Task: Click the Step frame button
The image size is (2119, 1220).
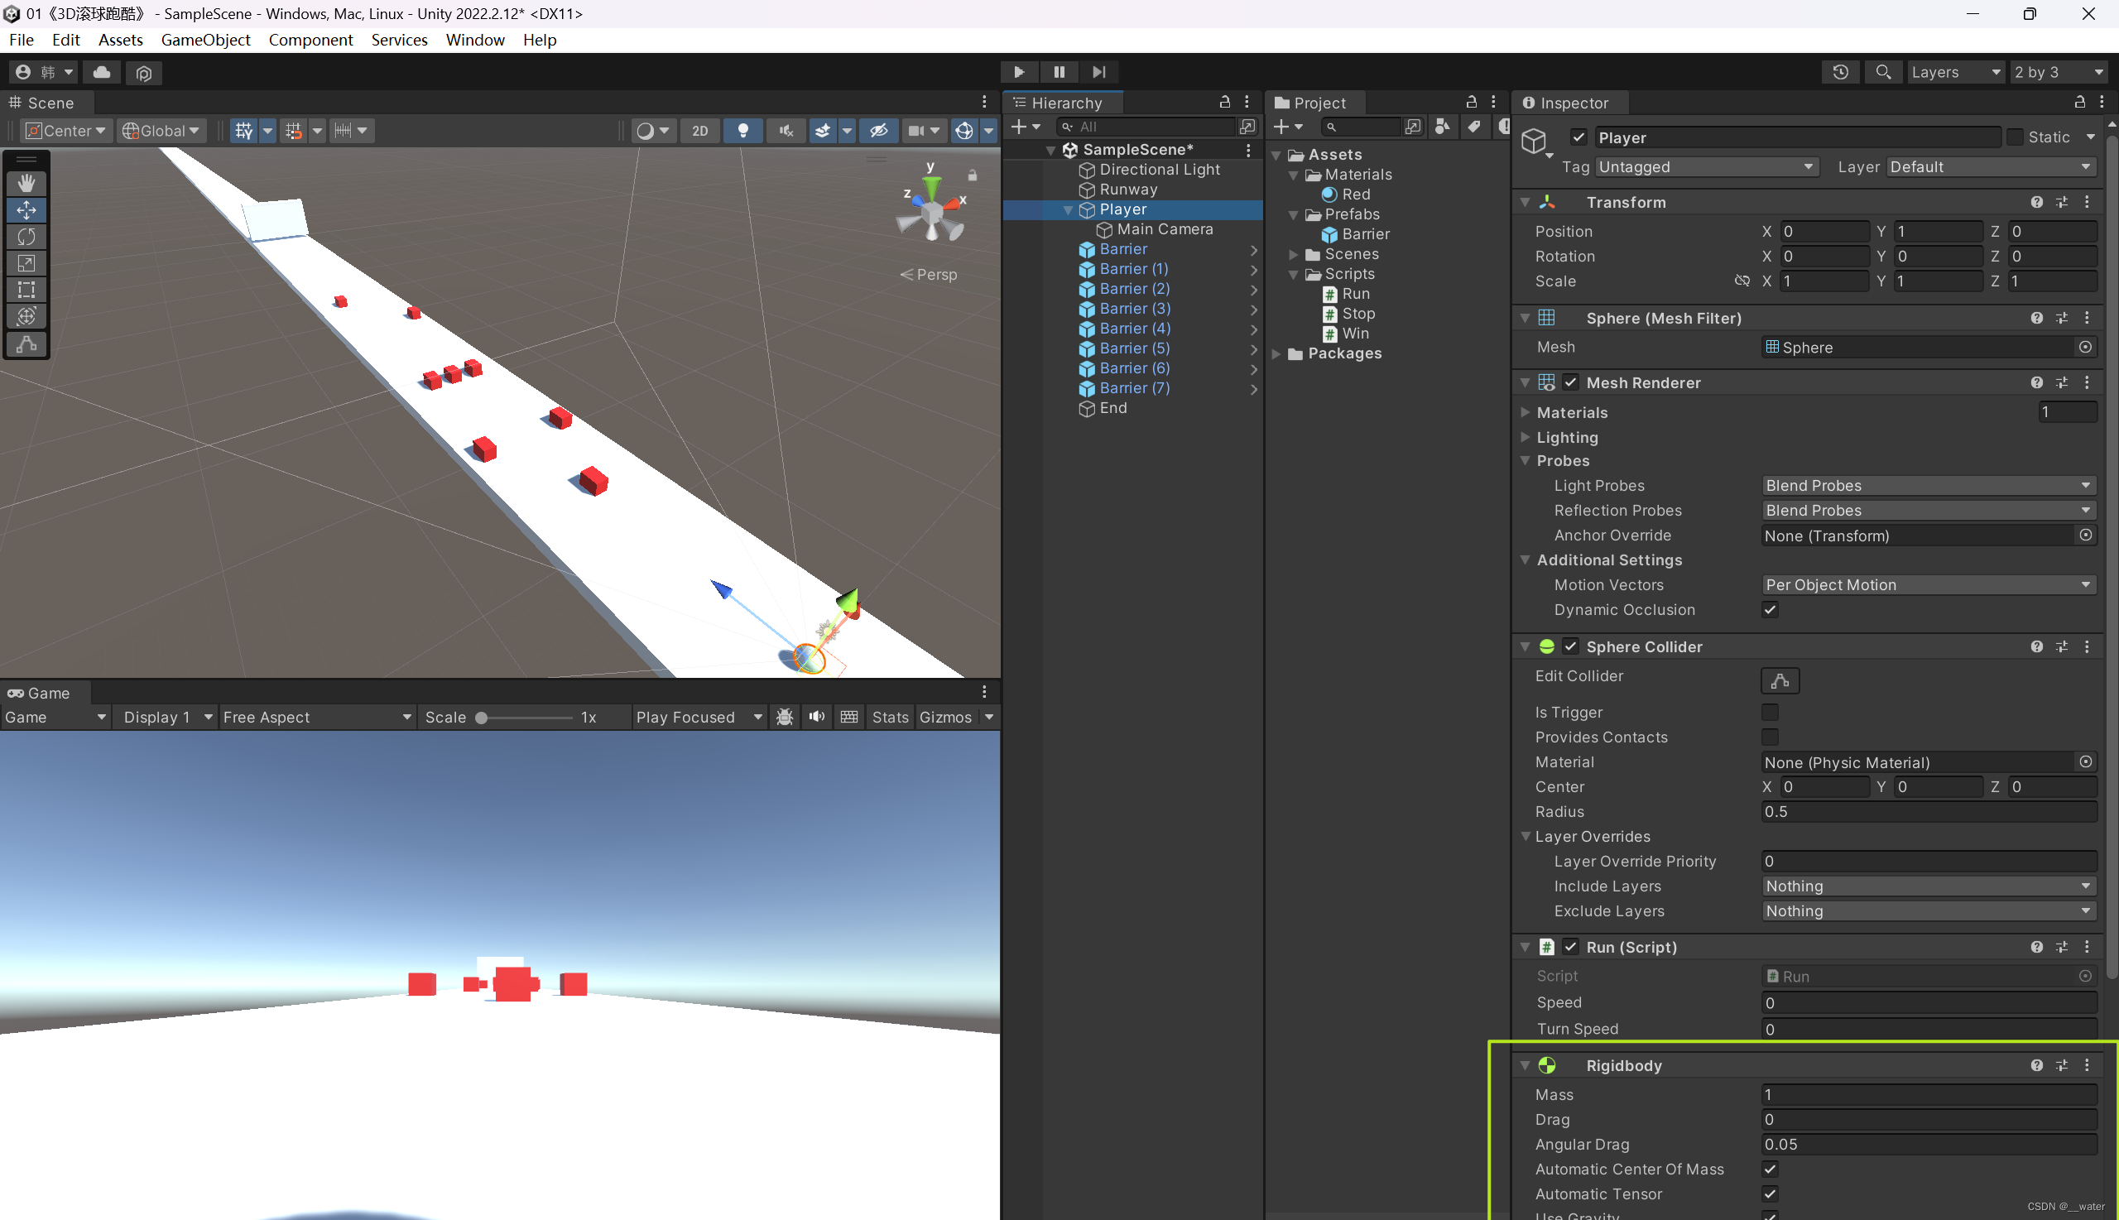Action: [1098, 72]
